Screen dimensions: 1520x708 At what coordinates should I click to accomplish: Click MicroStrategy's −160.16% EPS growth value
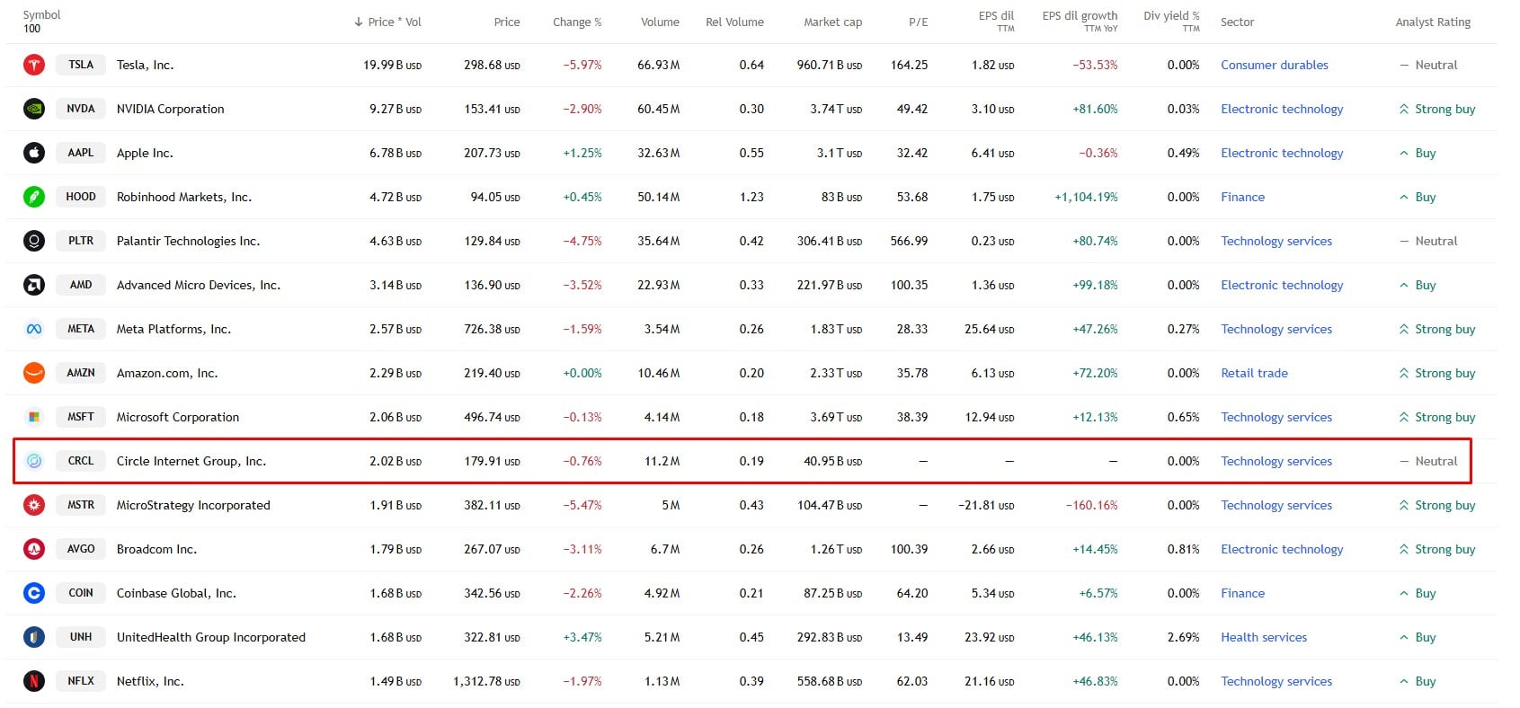(x=1091, y=505)
